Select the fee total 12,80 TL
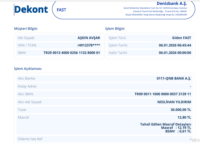Image resolution: width=200 pixels, height=144 pixels. [184, 117]
